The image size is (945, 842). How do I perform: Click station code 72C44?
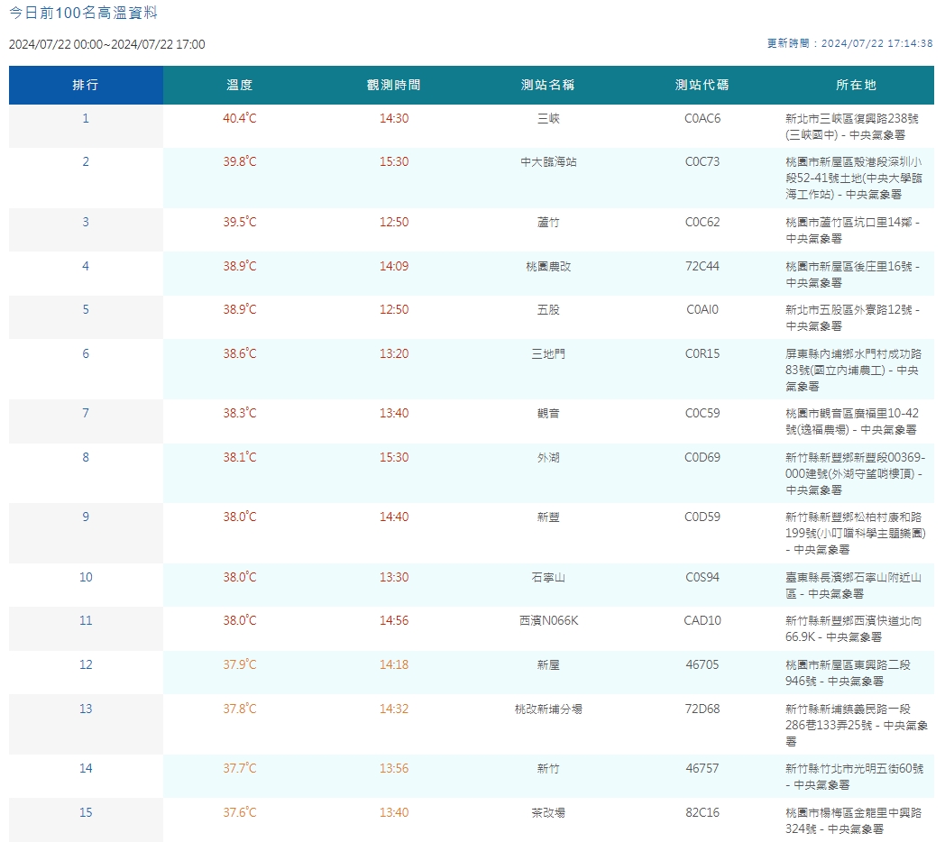tap(702, 267)
